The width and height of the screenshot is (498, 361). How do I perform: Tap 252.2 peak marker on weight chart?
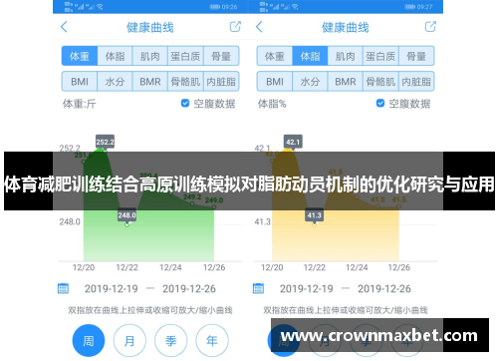coord(105,143)
